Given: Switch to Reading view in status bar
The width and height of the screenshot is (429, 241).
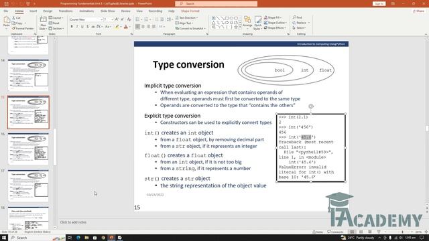Looking at the screenshot, I should [x=370, y=232].
